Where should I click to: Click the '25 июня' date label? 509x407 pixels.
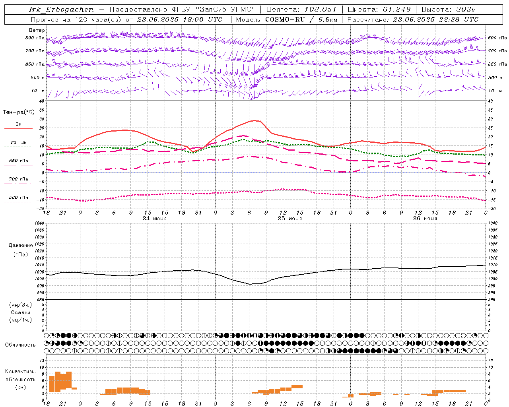click(x=289, y=219)
